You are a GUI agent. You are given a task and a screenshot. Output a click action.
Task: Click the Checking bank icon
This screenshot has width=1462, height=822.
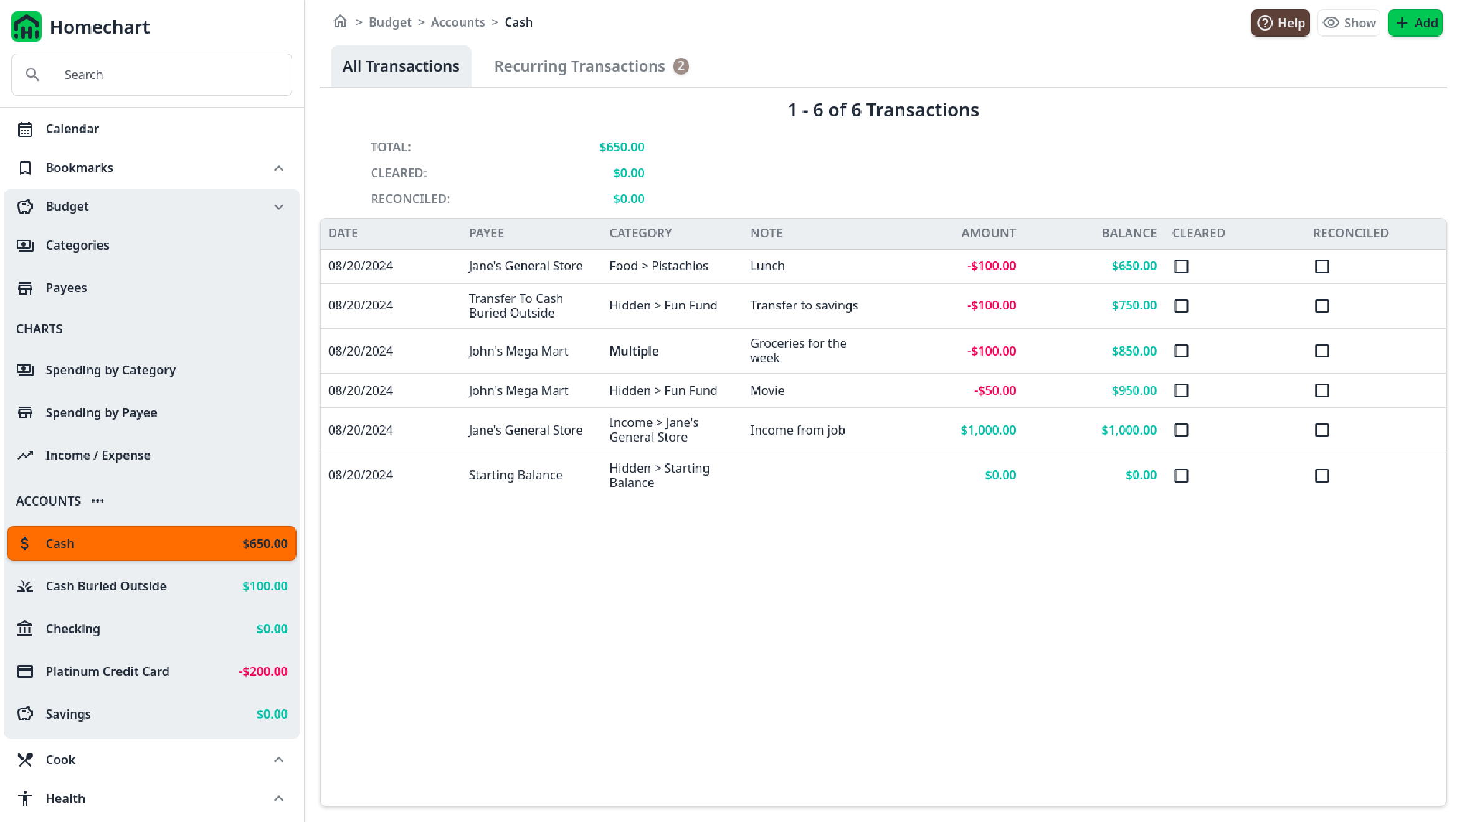coord(25,628)
